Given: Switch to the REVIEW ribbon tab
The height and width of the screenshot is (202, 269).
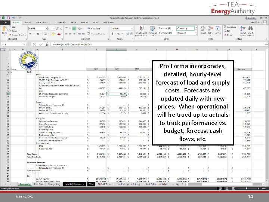Looking at the screenshot, I should 84,22.
